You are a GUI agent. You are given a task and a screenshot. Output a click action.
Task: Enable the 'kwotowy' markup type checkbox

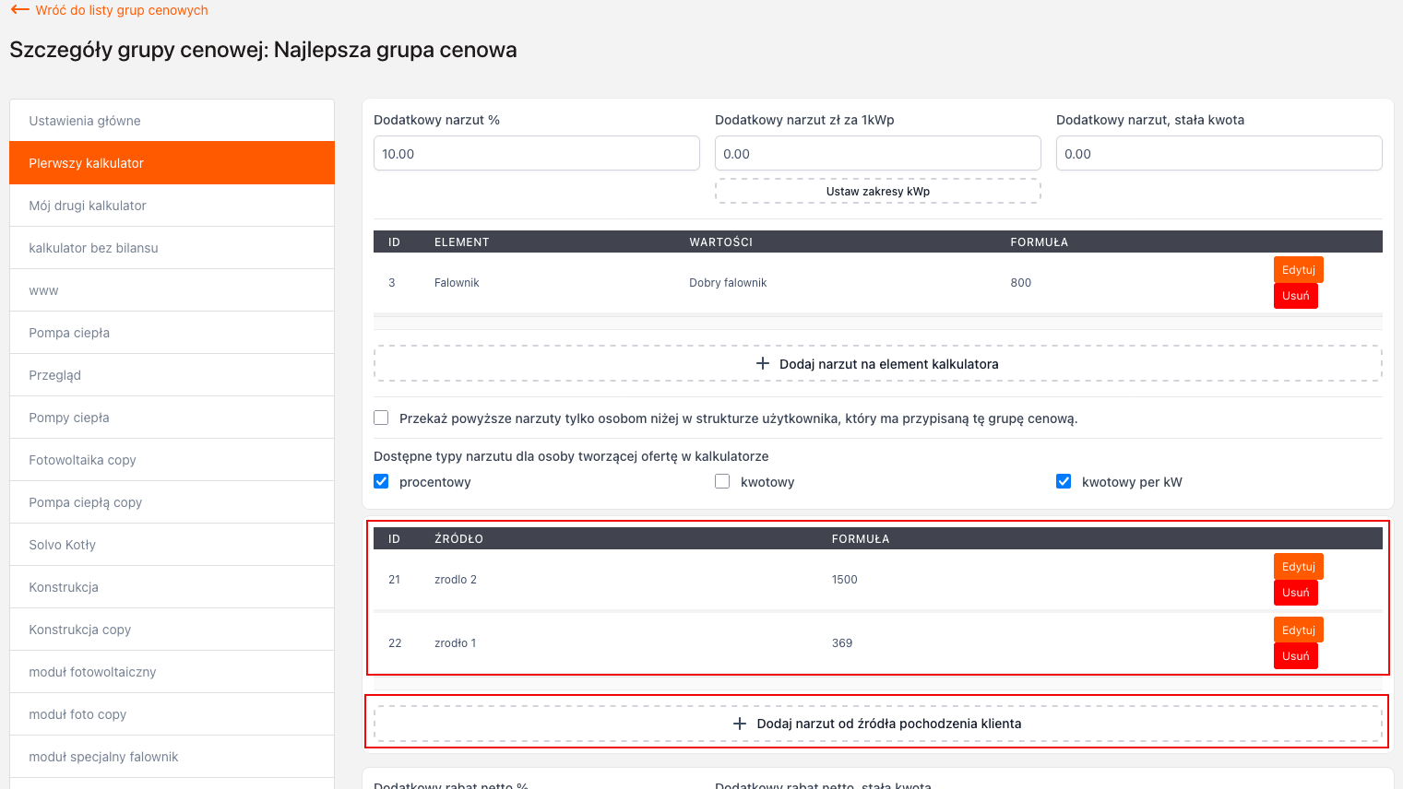722,481
